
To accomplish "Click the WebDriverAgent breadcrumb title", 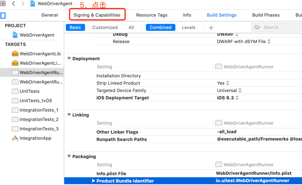I will pos(55,4).
